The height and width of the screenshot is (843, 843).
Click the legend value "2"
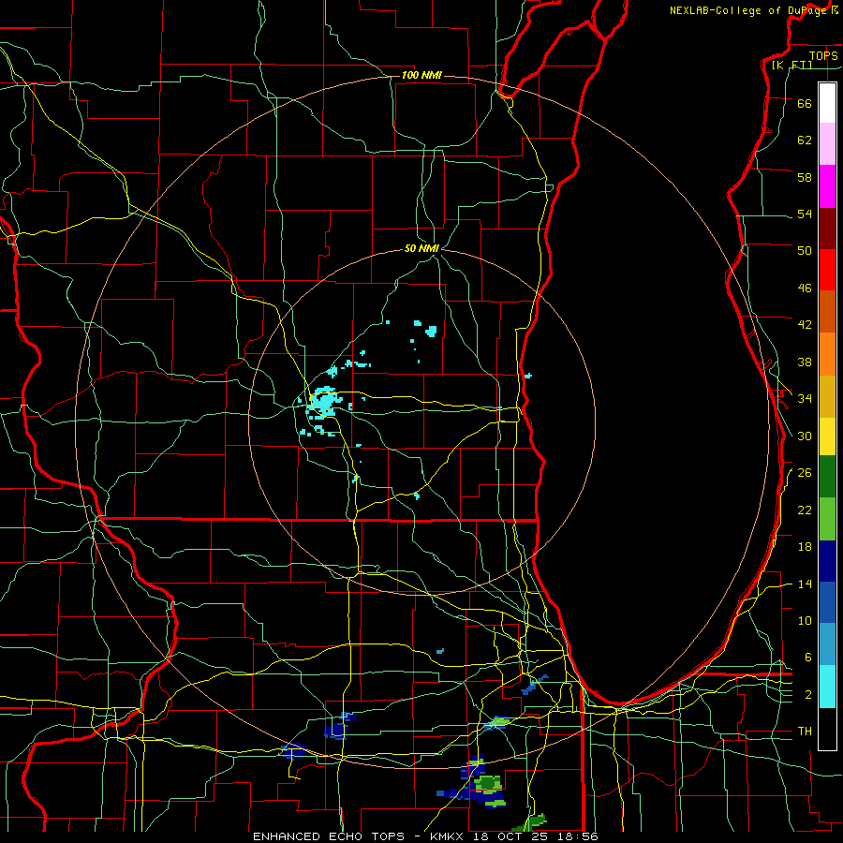pyautogui.click(x=808, y=695)
